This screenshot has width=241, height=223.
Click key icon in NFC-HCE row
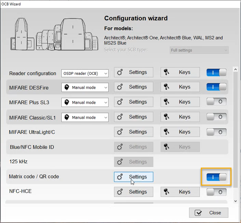tap(166, 192)
